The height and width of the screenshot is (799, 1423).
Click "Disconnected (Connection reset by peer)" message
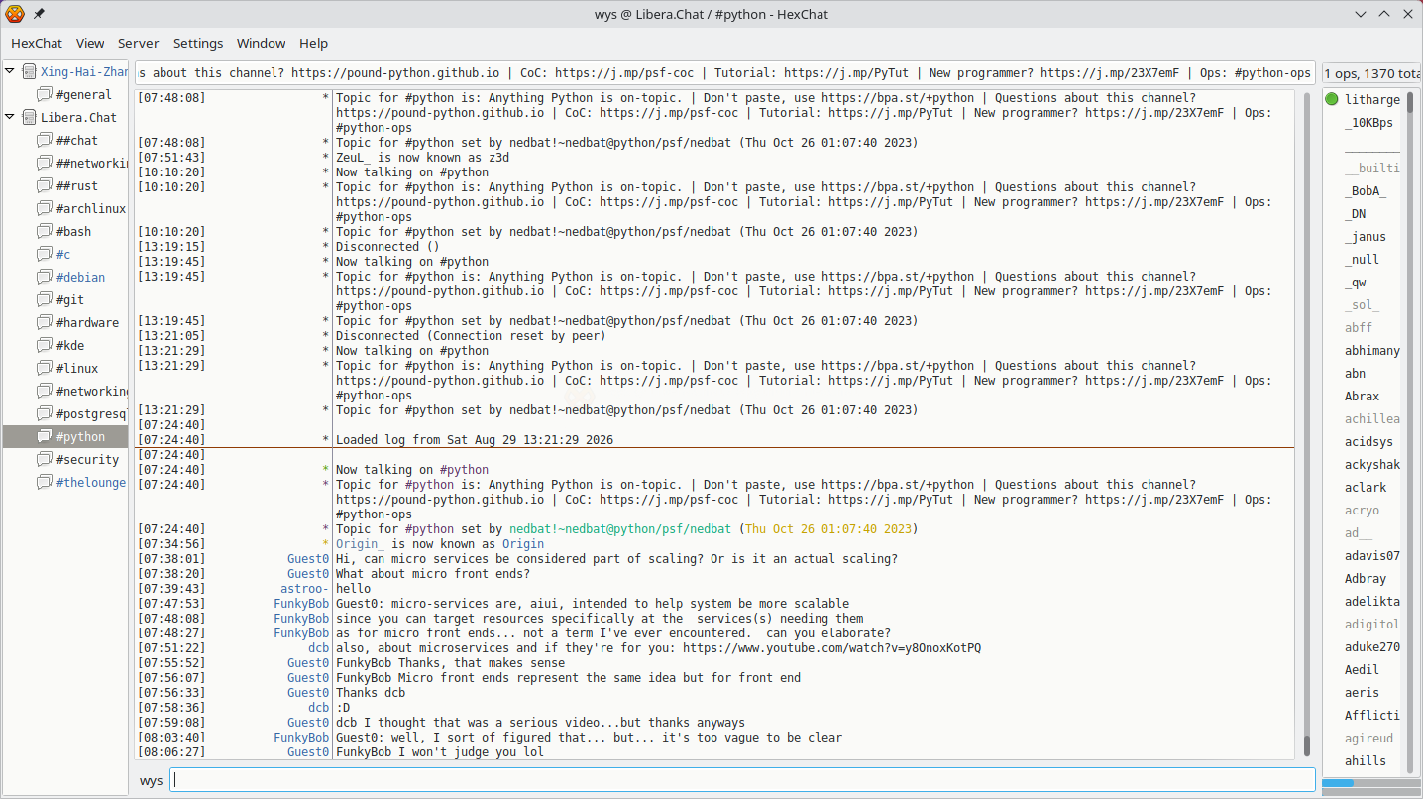coord(471,336)
